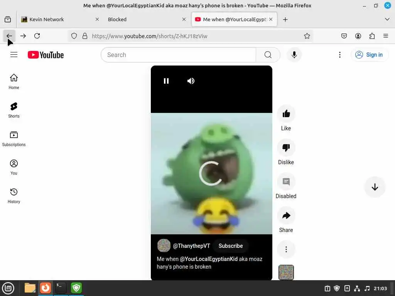This screenshot has width=395, height=296.
Task: Sign in to YouTube
Action: [x=369, y=55]
